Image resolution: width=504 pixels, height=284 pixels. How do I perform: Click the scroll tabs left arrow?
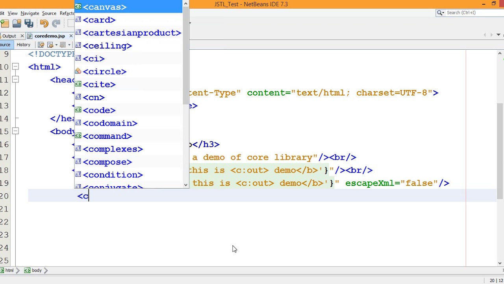[x=485, y=35]
